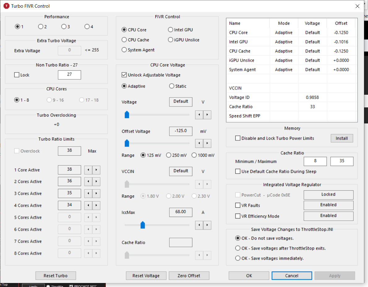Click Voltage ID value 0.9858
Image resolution: width=368 pixels, height=287 pixels.
click(x=312, y=98)
